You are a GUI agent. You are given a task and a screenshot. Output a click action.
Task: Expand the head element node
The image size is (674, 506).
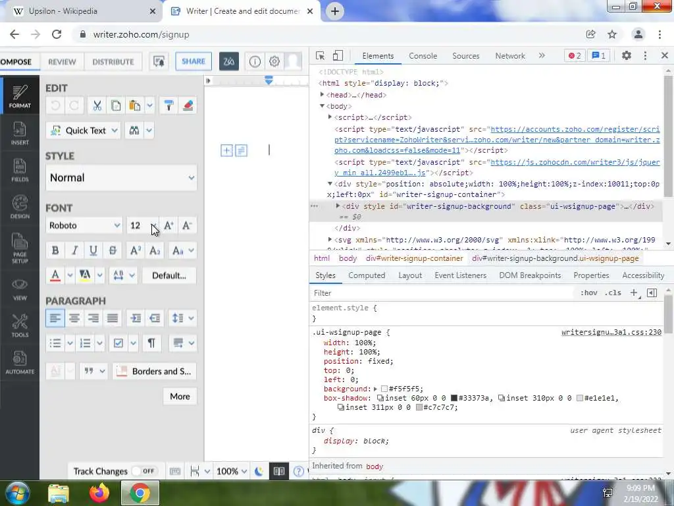coord(322,95)
